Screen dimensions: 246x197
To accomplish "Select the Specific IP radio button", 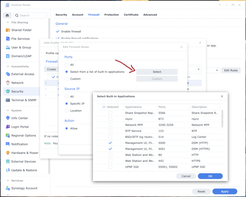I will point(67,104).
